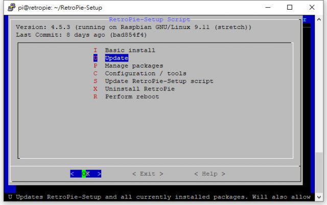Click the scrollbar down arrow
The width and height of the screenshot is (327, 205).
(x=319, y=197)
